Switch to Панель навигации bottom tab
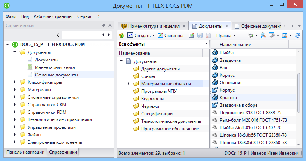This screenshot has height=161, width=306. (x=25, y=152)
